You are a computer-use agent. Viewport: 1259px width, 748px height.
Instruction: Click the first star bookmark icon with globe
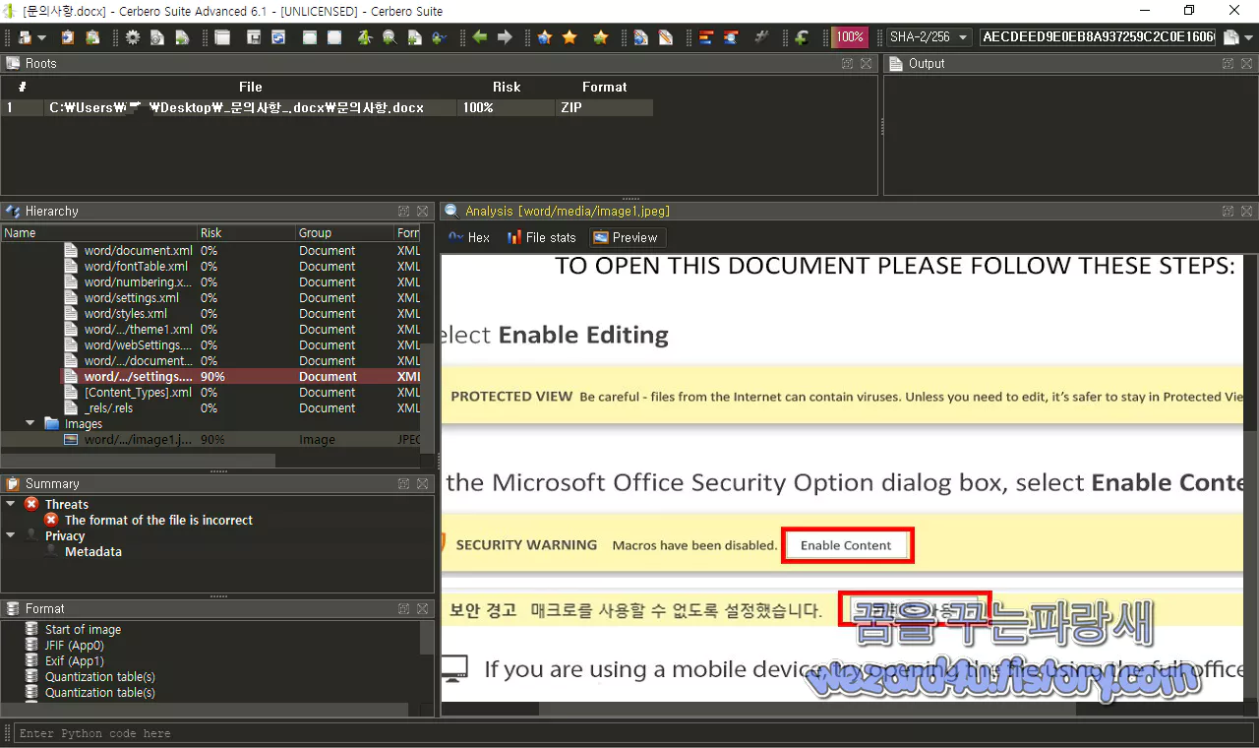click(545, 37)
